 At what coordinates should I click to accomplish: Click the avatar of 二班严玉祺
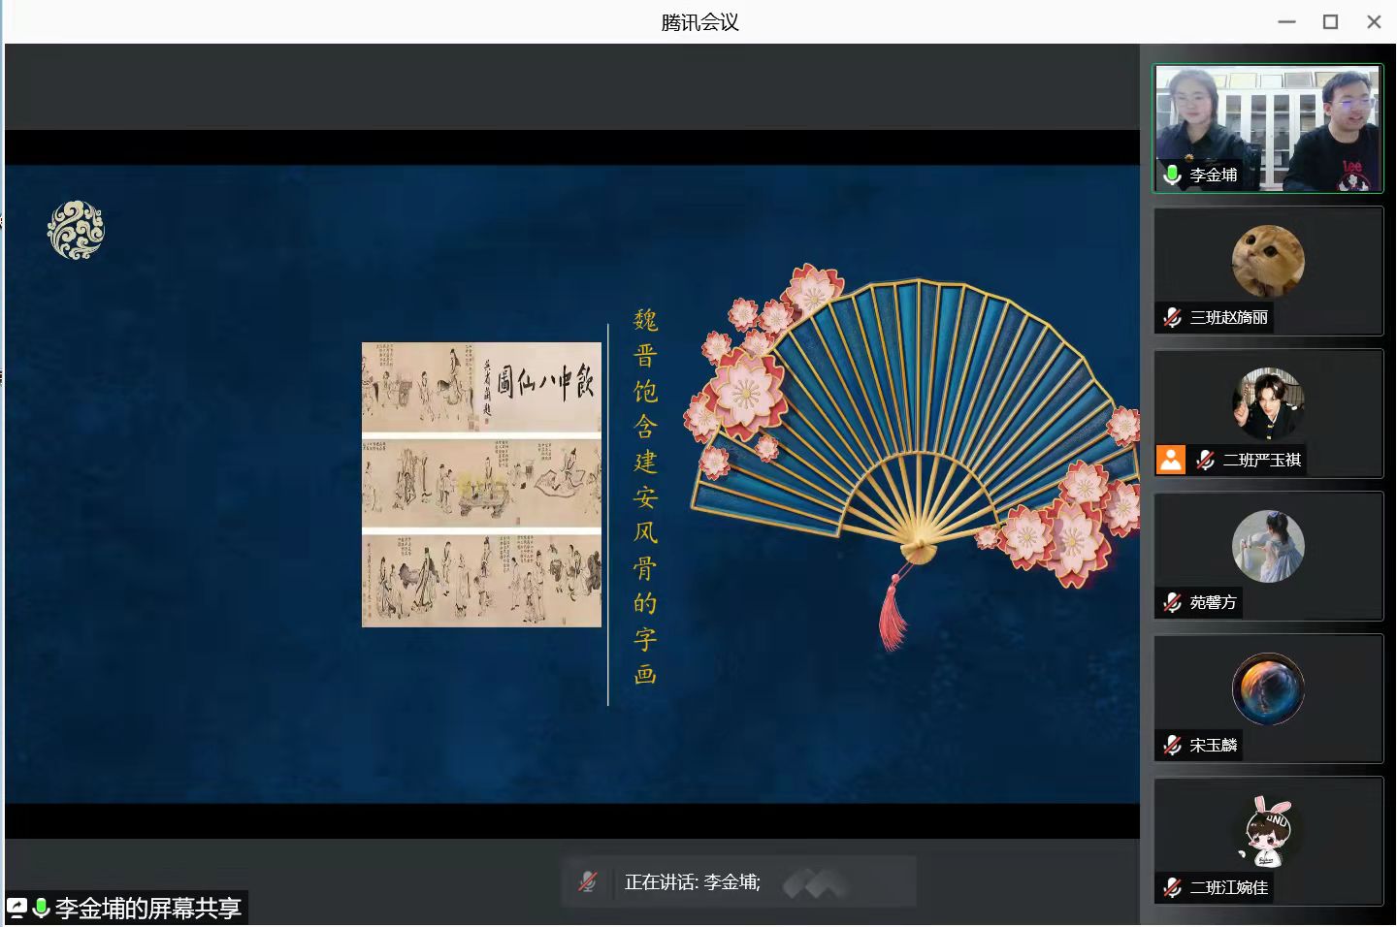1267,403
